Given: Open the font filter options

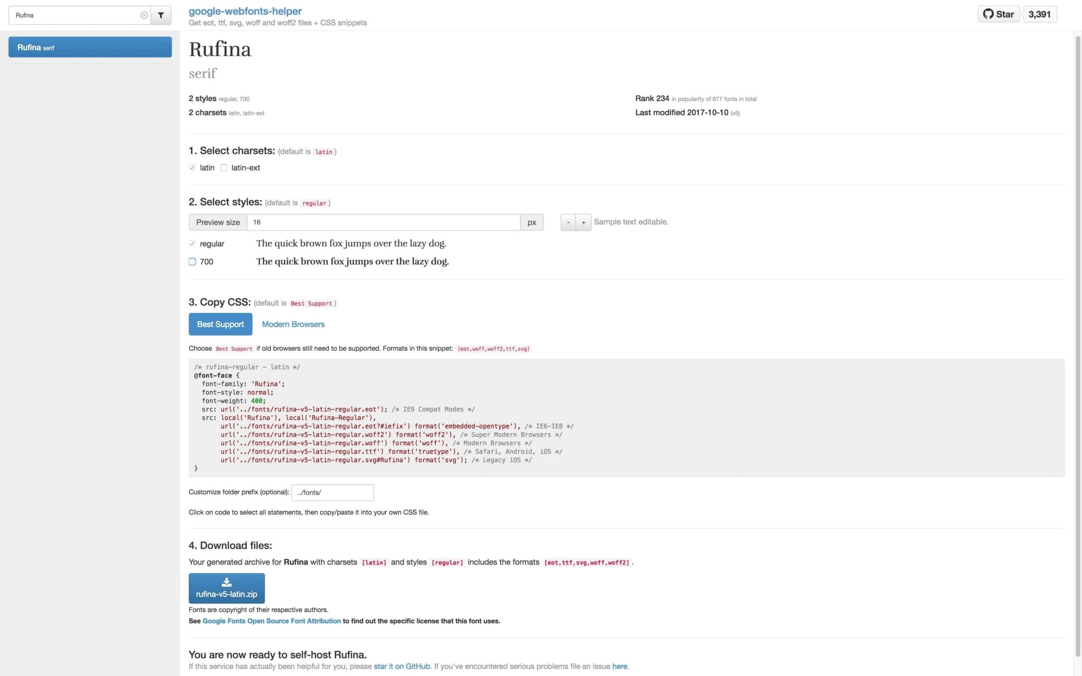Looking at the screenshot, I should click(x=161, y=15).
